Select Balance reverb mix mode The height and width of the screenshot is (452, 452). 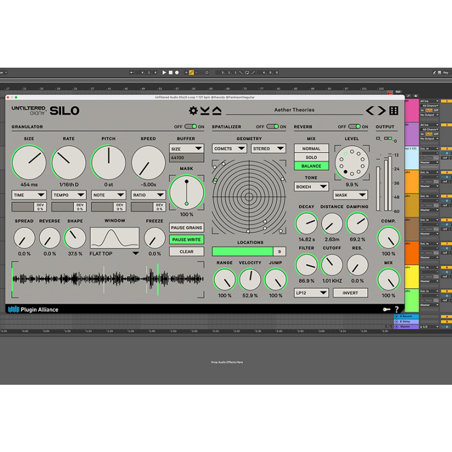(311, 166)
